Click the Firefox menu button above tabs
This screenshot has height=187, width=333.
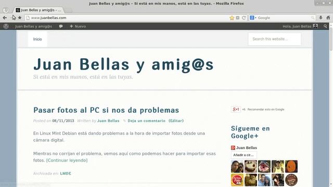pyautogui.click(x=6, y=10)
